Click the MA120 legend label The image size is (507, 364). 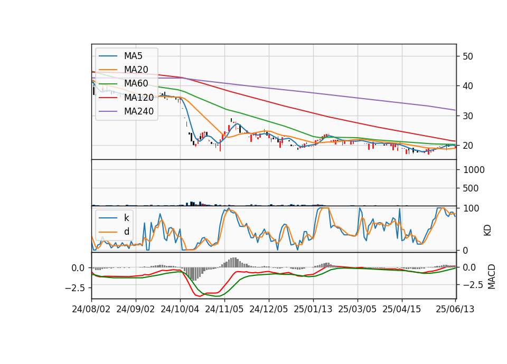point(139,97)
